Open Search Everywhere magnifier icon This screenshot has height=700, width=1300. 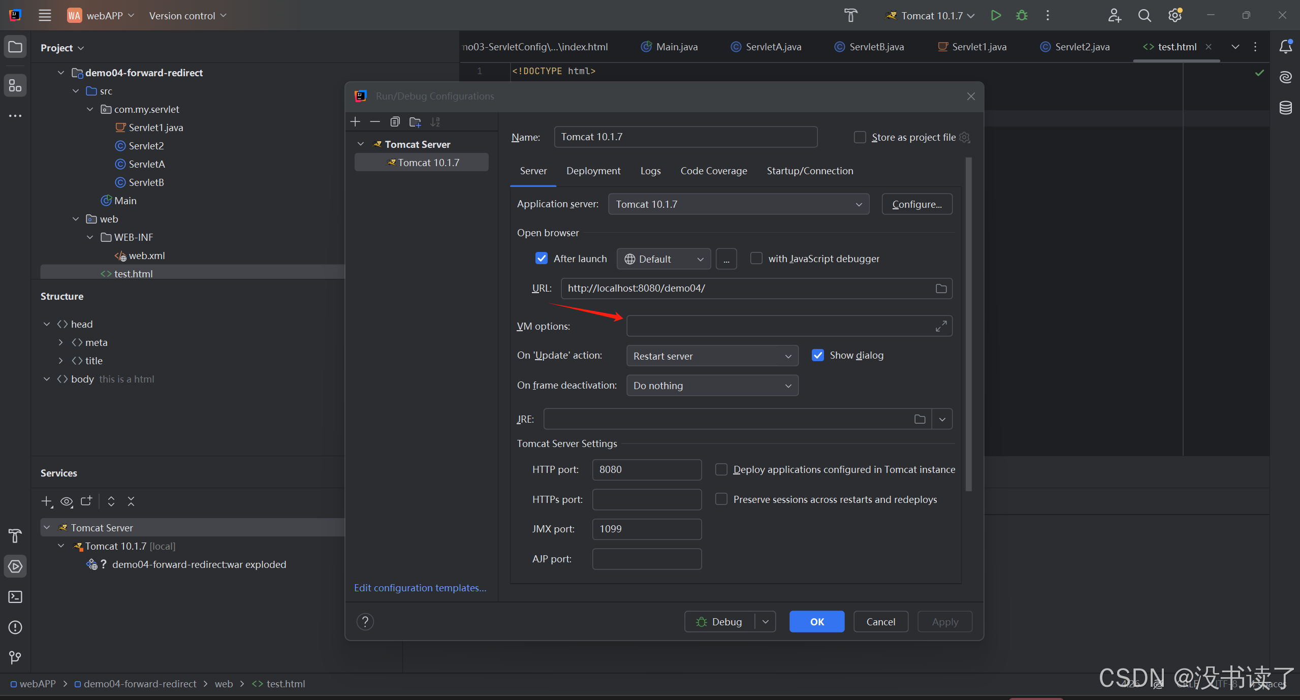point(1145,15)
